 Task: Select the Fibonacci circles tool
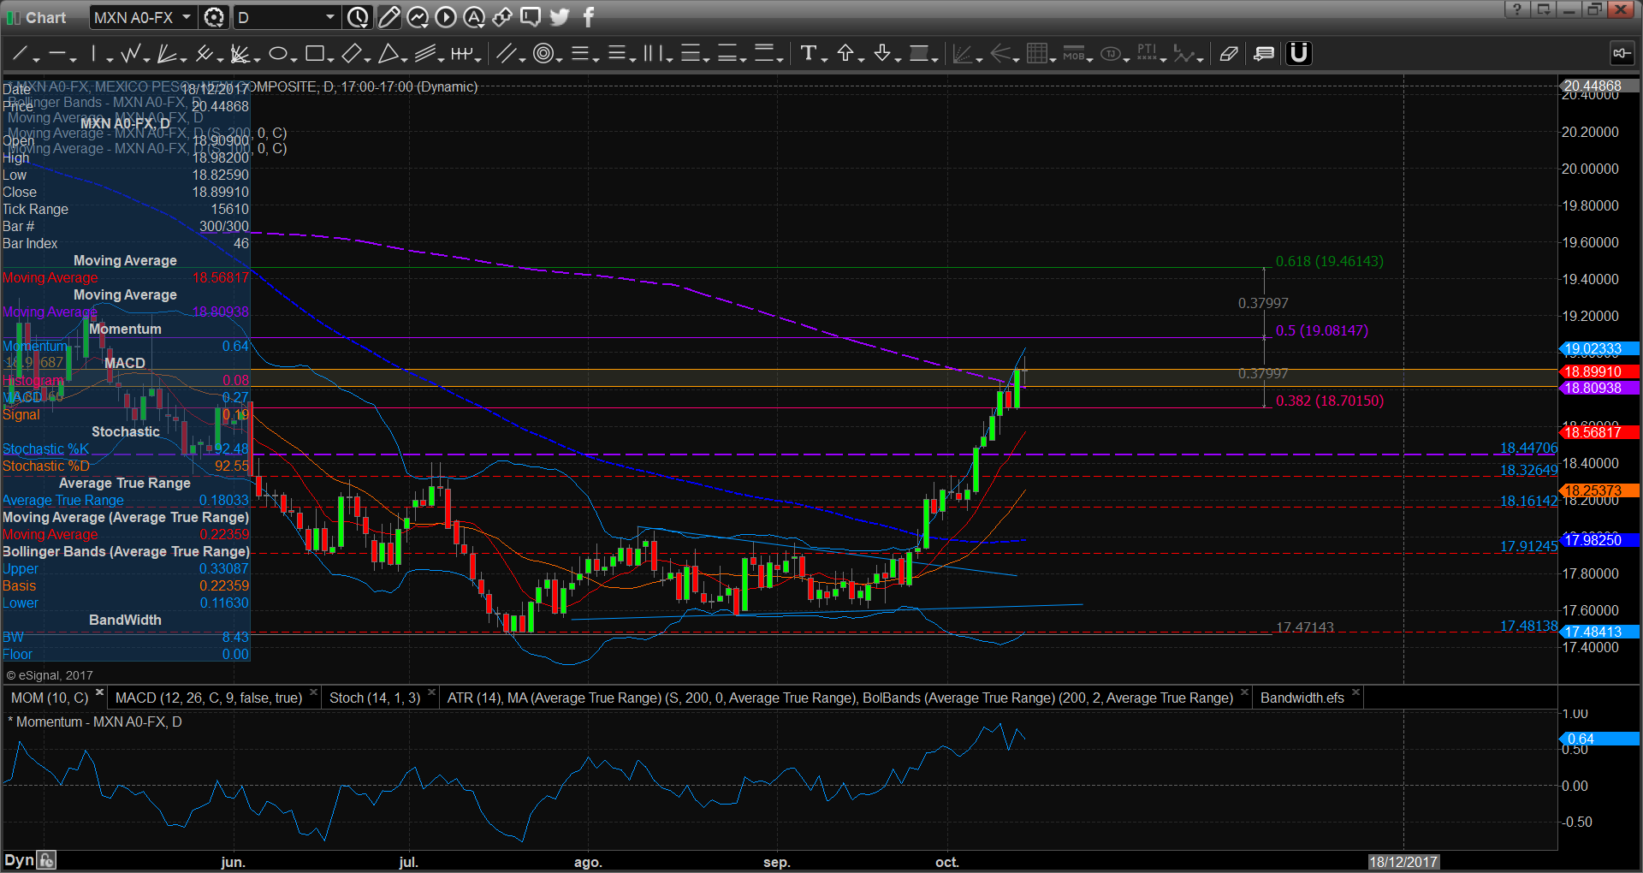542,54
